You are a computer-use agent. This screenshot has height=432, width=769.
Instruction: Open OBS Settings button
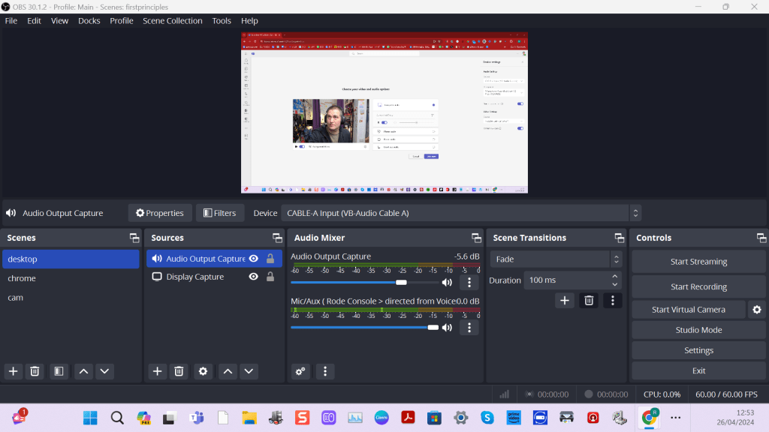[x=698, y=350]
